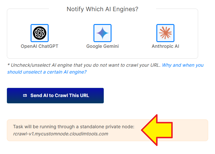The height and width of the screenshot is (154, 215).
Task: Click the OpenAI ChatGPT logo icon
Action: coord(39,33)
